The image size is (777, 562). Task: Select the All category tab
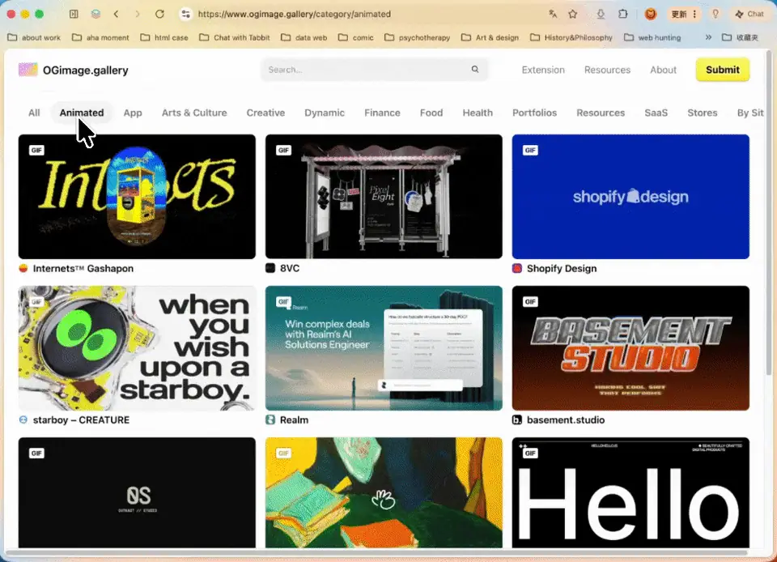(34, 113)
